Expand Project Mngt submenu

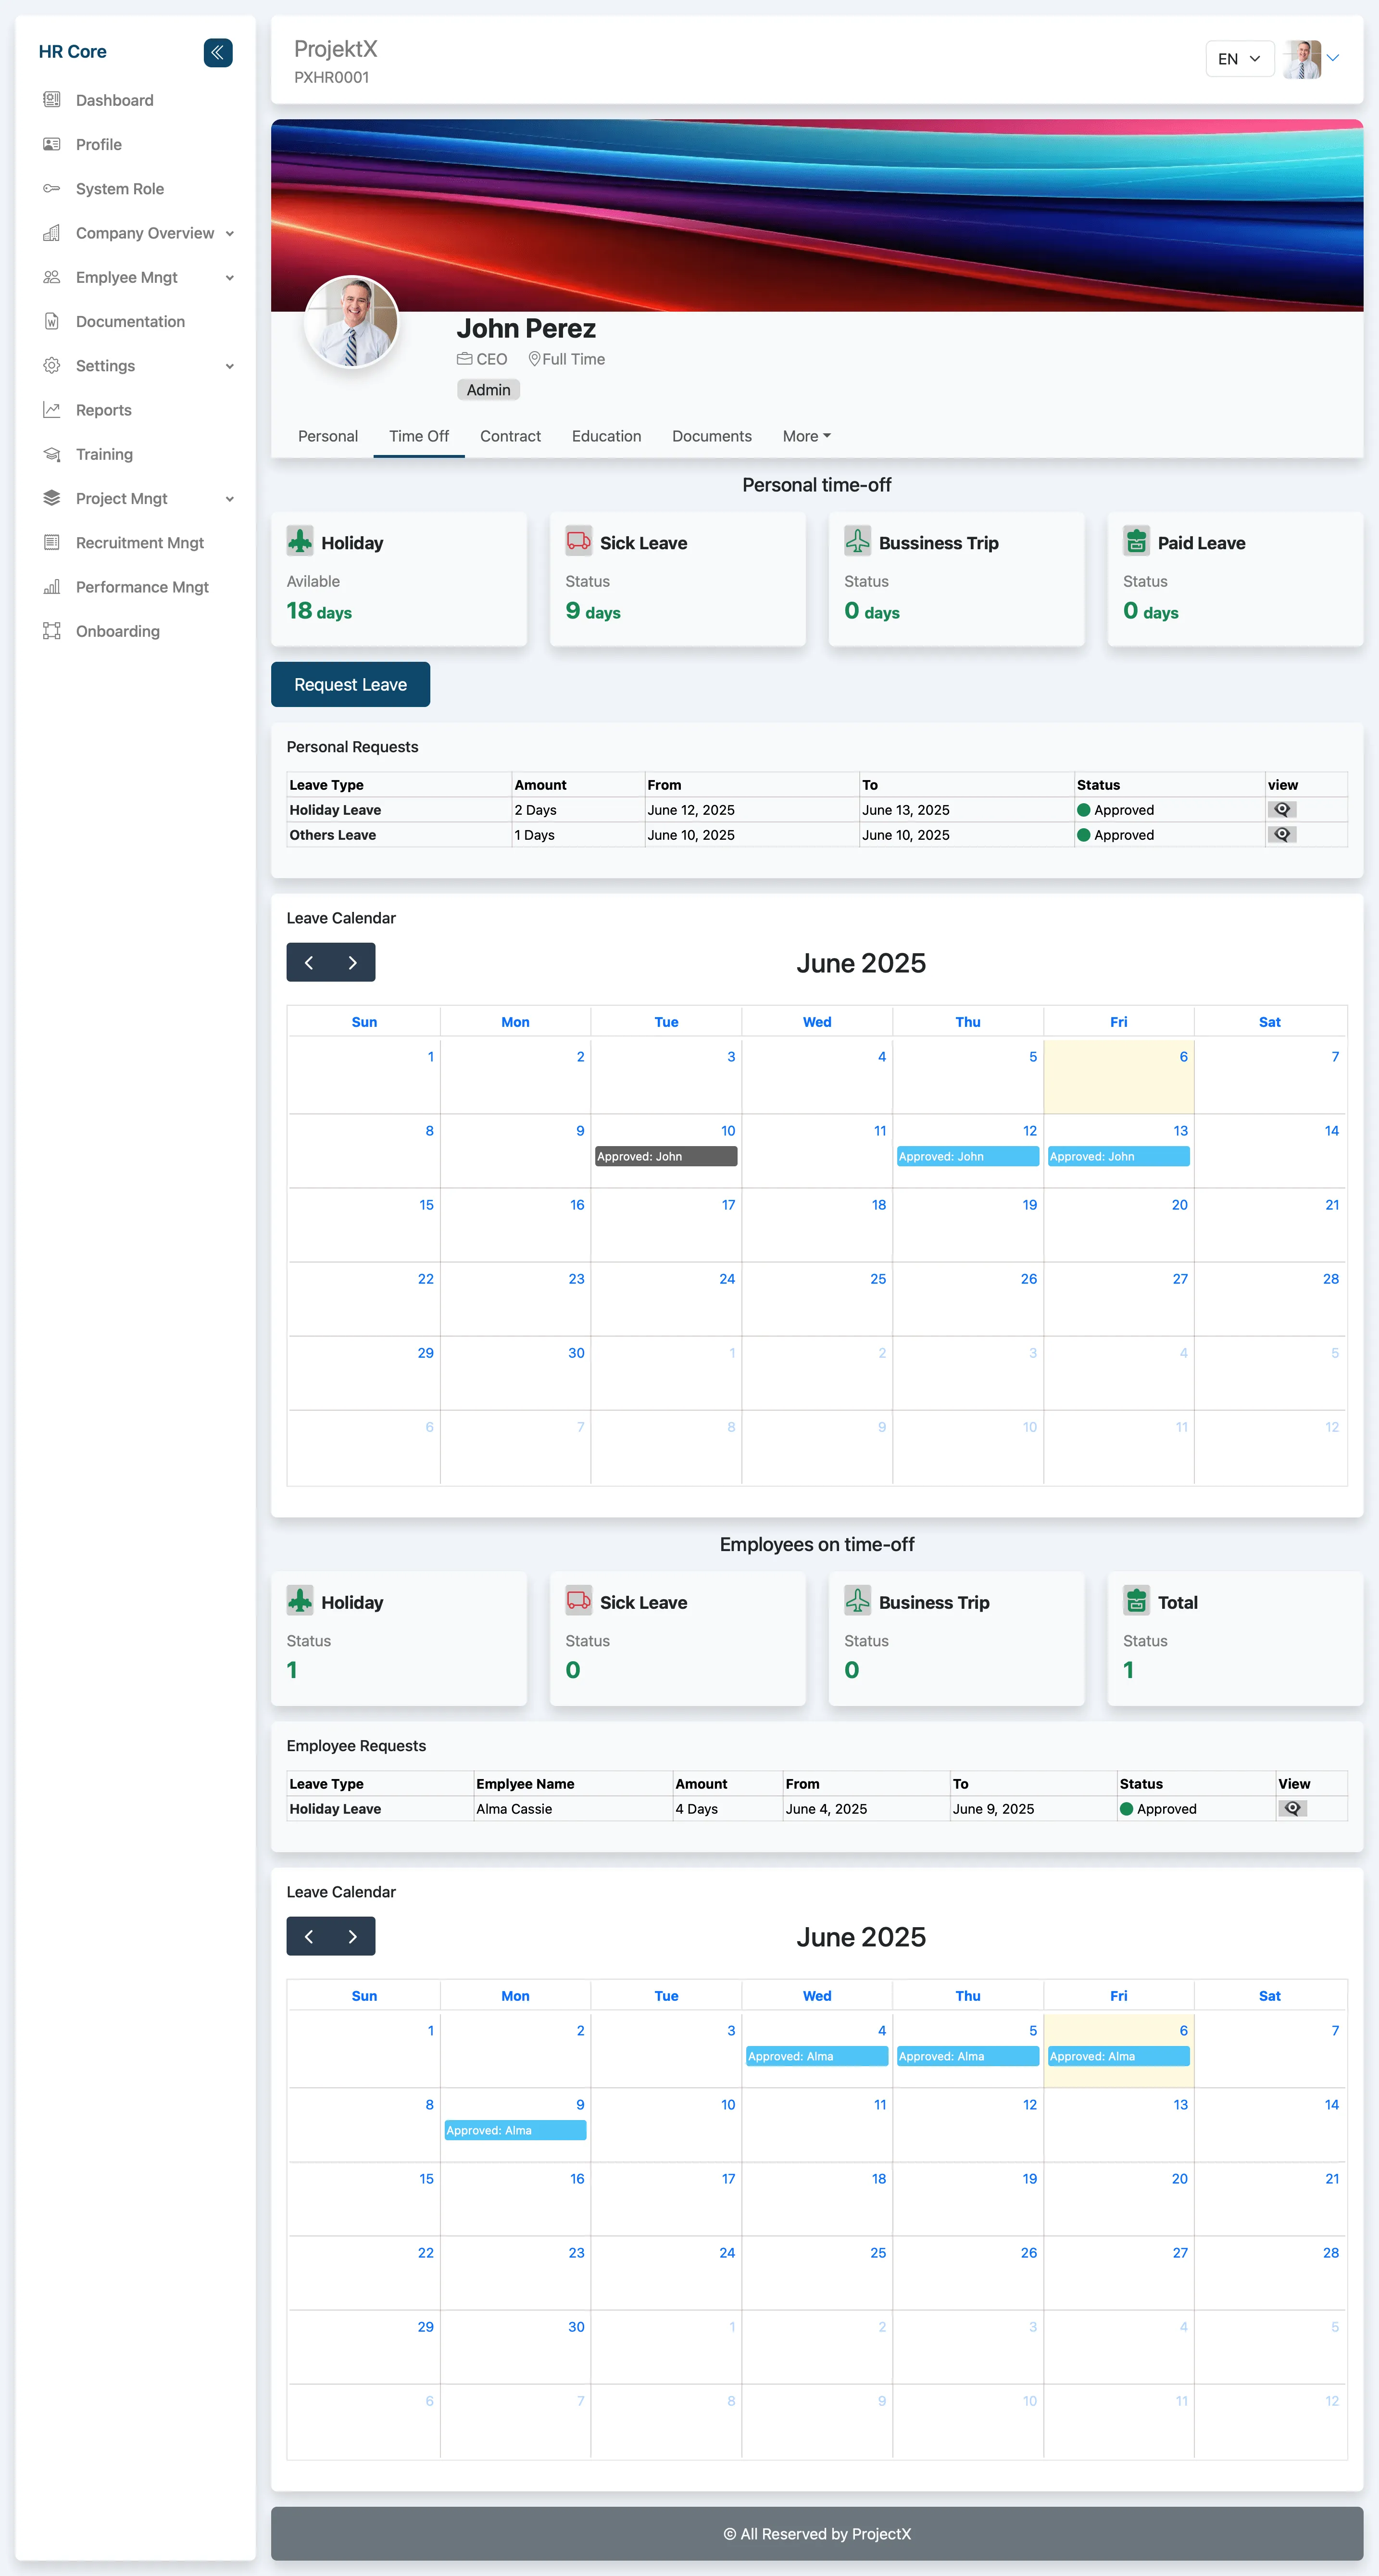230,499
